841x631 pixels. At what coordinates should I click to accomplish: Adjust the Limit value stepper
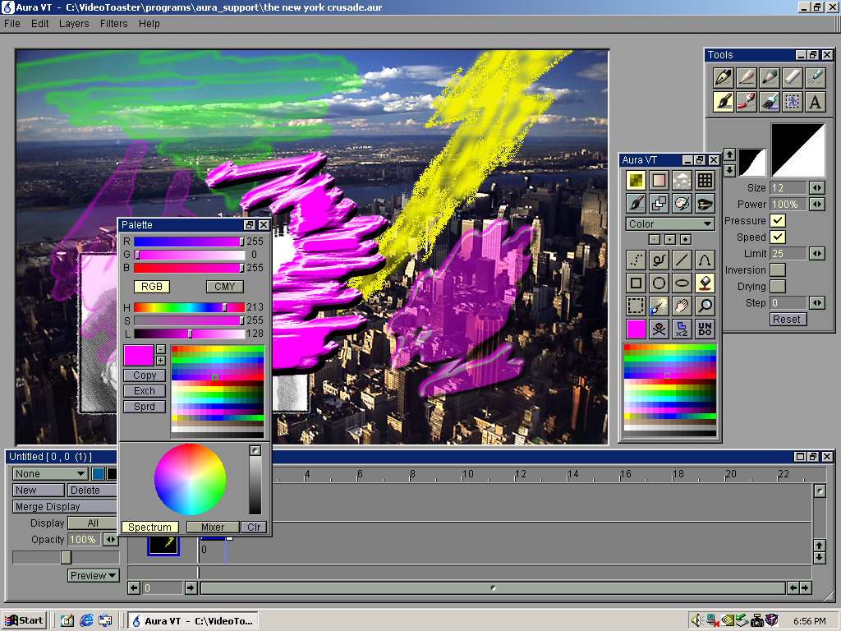coord(817,253)
